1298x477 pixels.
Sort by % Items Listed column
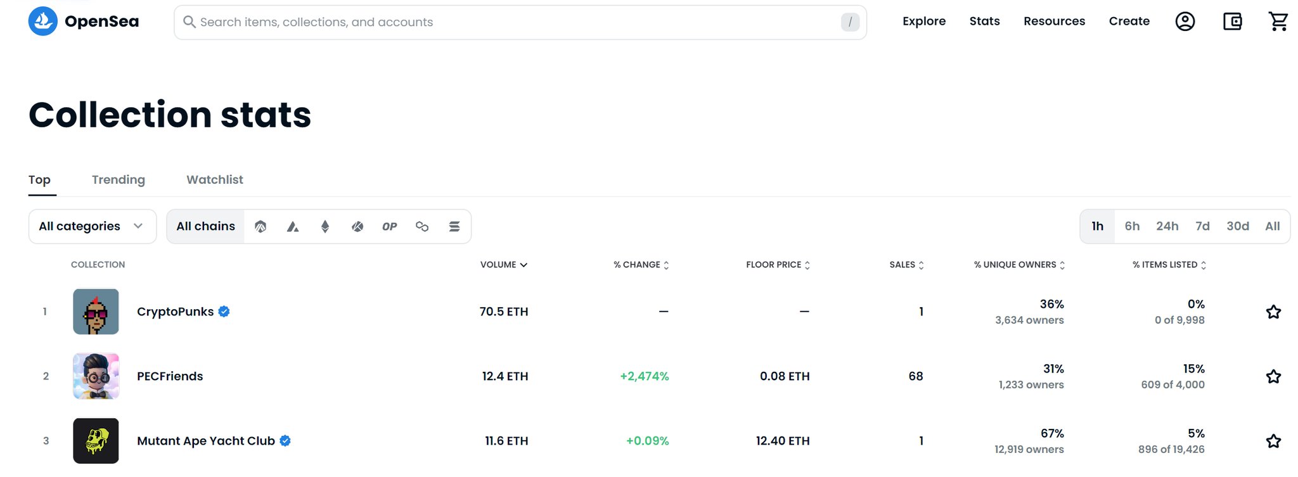(x=1169, y=265)
